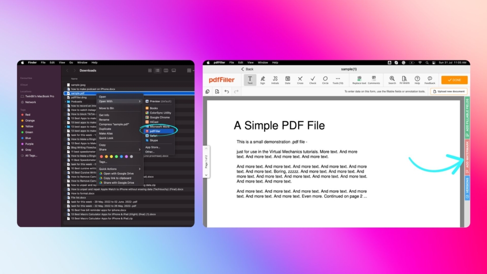Viewport: 487px width, 274px height.
Task: Click green tag dot in context menu
Action: [117, 157]
